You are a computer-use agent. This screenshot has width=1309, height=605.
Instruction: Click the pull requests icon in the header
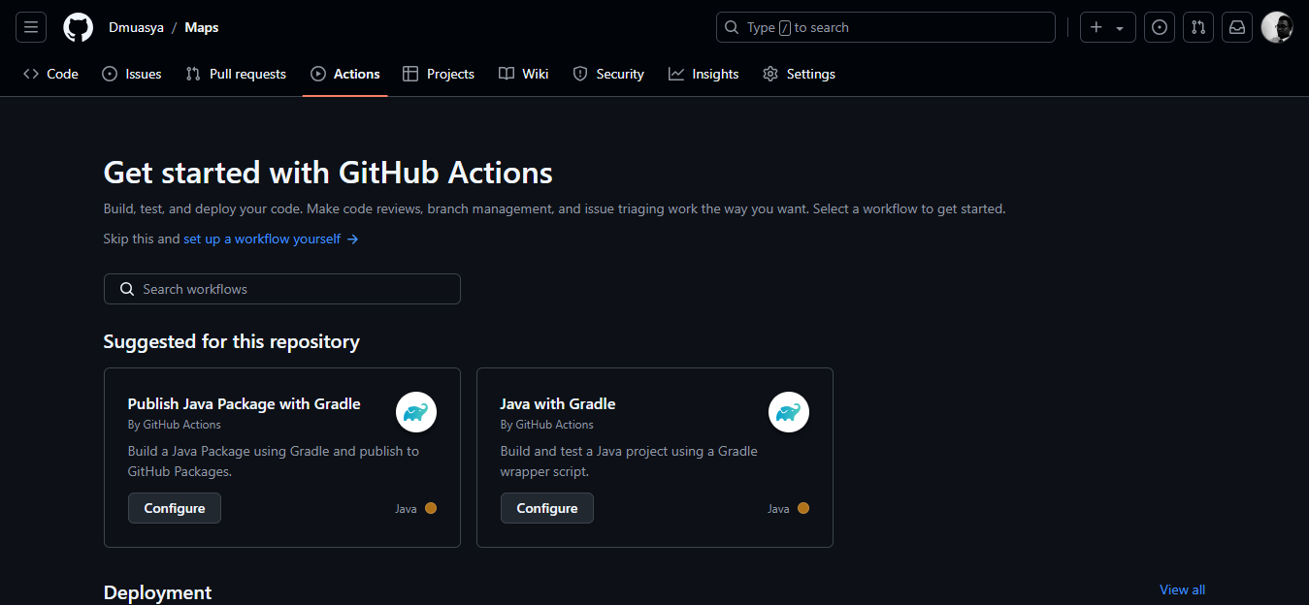coord(1197,26)
